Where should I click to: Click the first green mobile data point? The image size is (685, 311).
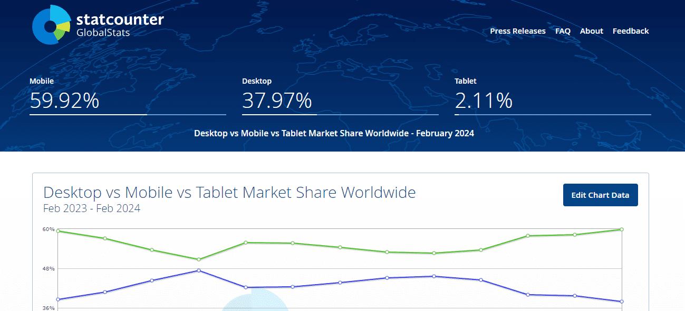click(57, 231)
